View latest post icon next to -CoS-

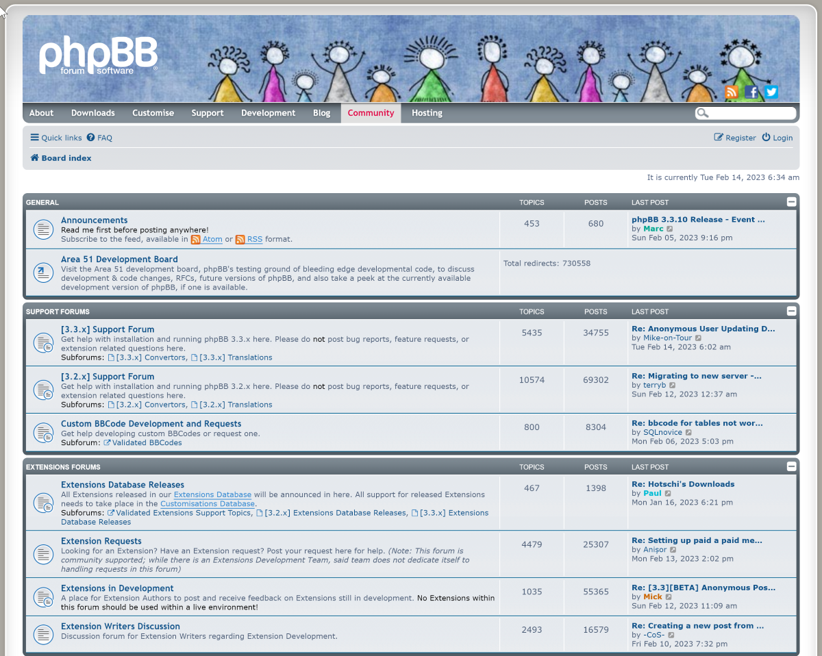point(671,635)
